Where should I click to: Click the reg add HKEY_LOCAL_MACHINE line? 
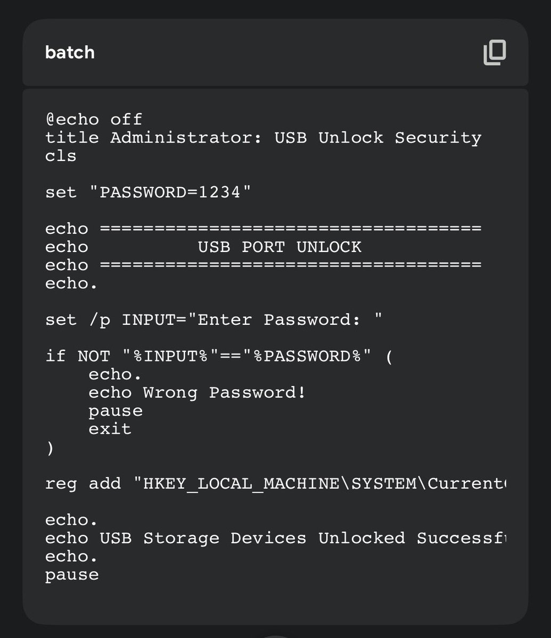click(276, 483)
